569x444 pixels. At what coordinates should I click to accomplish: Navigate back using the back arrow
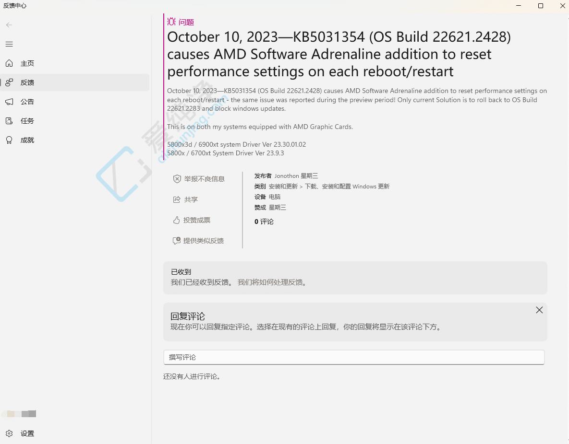click(x=9, y=25)
